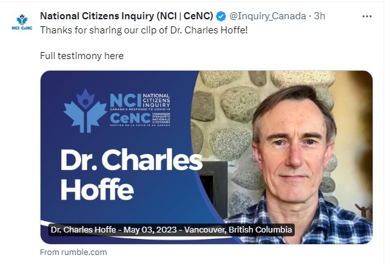Viewport: 390px width, 264px height.
Task: Click the CeNC wordmark inside the card
Action: pyautogui.click(x=130, y=118)
